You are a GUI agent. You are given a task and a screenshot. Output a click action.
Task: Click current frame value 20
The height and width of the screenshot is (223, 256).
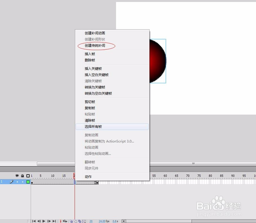pyautogui.click(x=91, y=221)
